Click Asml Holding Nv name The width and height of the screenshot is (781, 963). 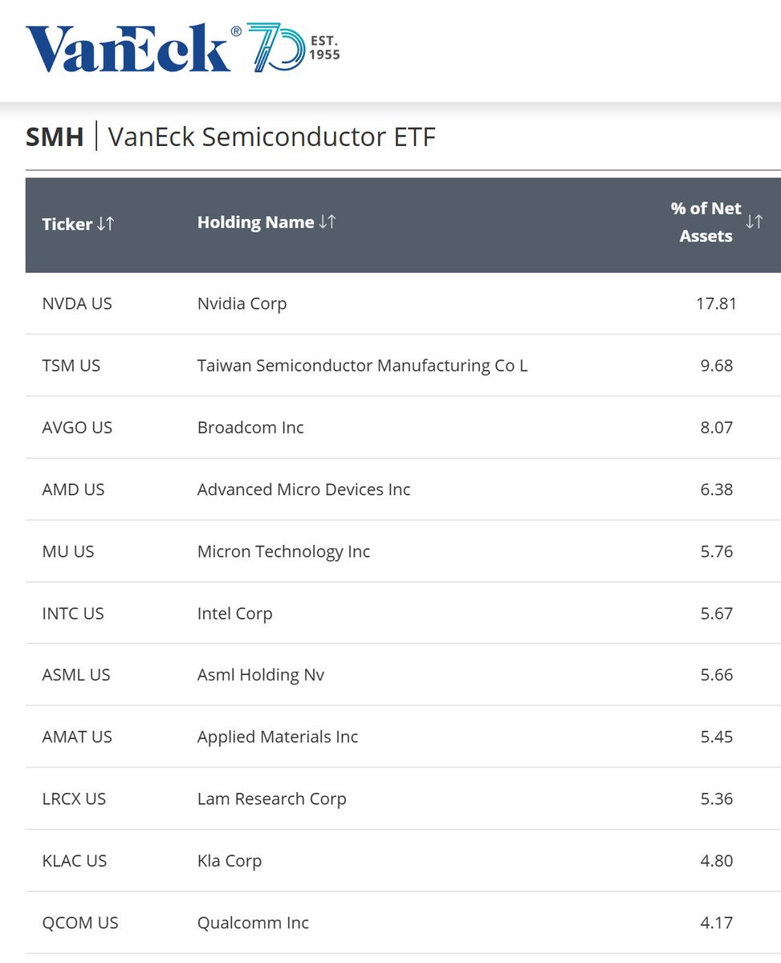click(261, 675)
